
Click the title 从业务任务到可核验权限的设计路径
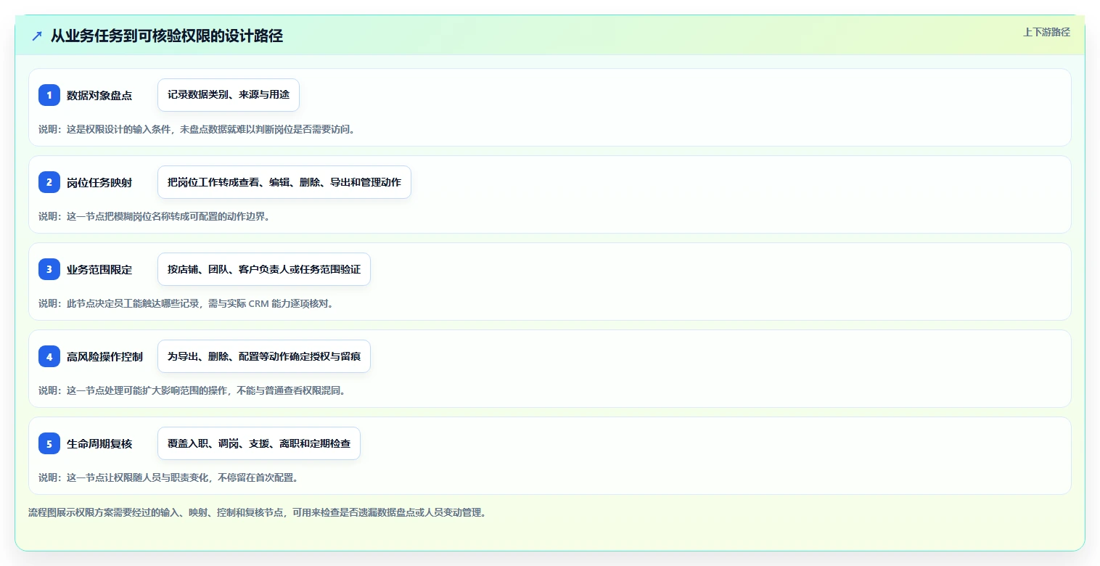167,36
